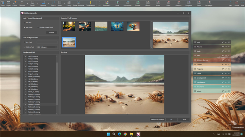Open the Video shelf icon in toolbar
Screen dimensions: 245x137
tap(168, 3)
